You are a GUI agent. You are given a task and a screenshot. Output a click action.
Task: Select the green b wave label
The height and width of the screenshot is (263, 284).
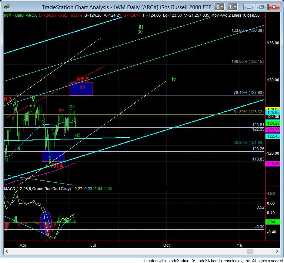[33, 98]
